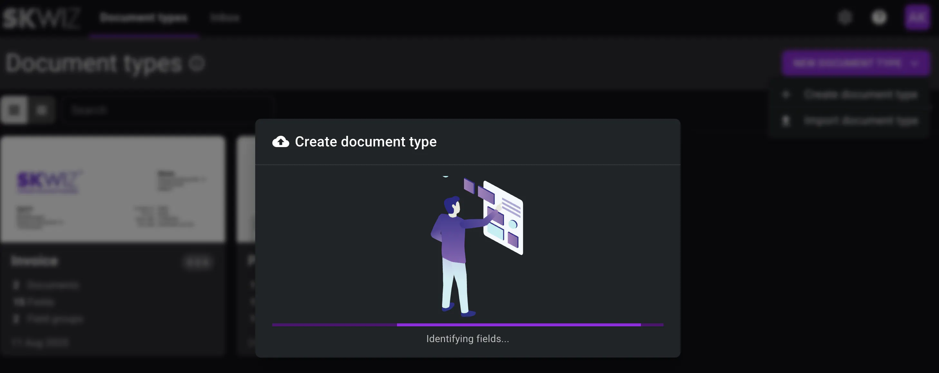Switch the active view mode toggle
Screen dimensions: 939x373
[x=42, y=109]
